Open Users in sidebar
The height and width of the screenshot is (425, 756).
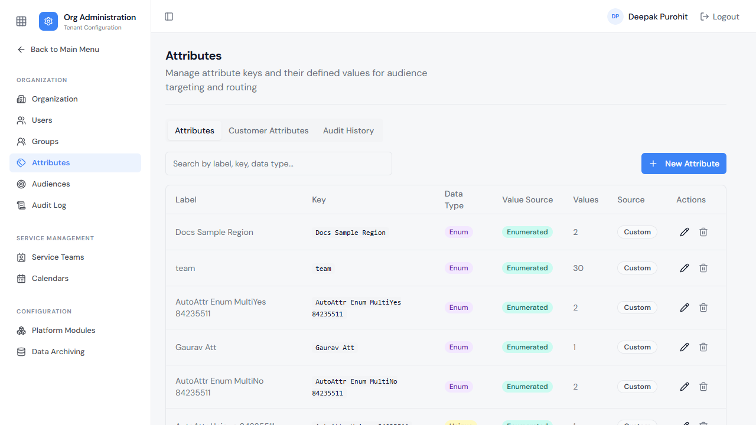(x=75, y=120)
